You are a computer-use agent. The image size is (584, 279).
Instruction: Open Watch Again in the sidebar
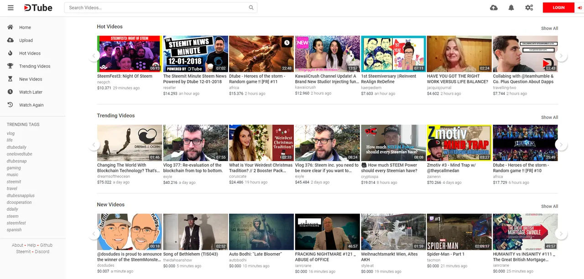[31, 105]
